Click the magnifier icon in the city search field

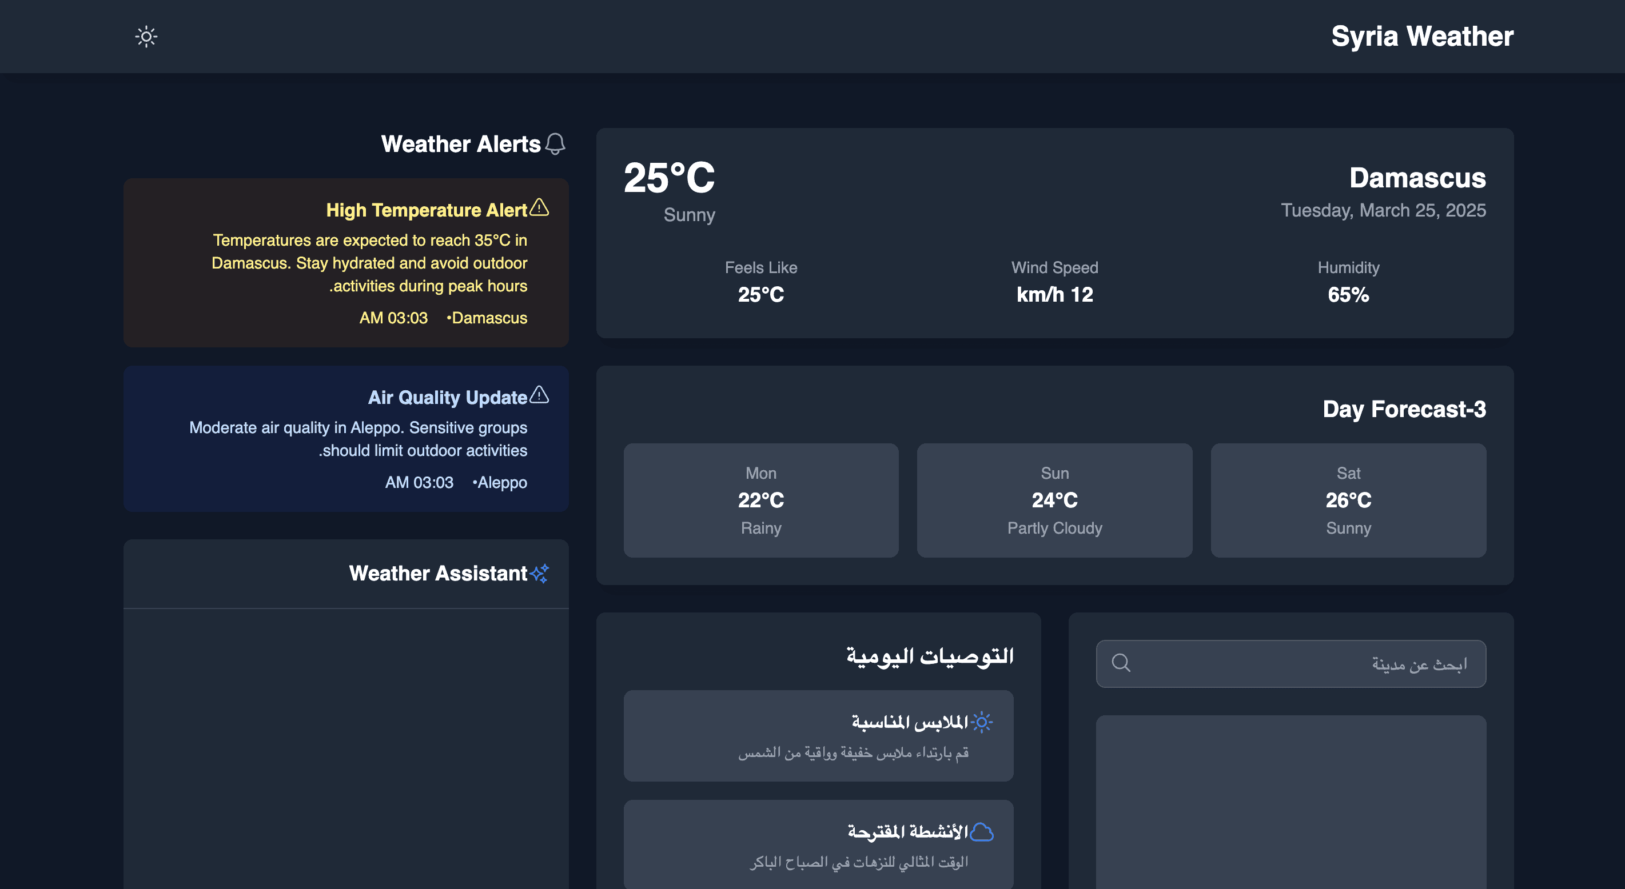[1121, 663]
